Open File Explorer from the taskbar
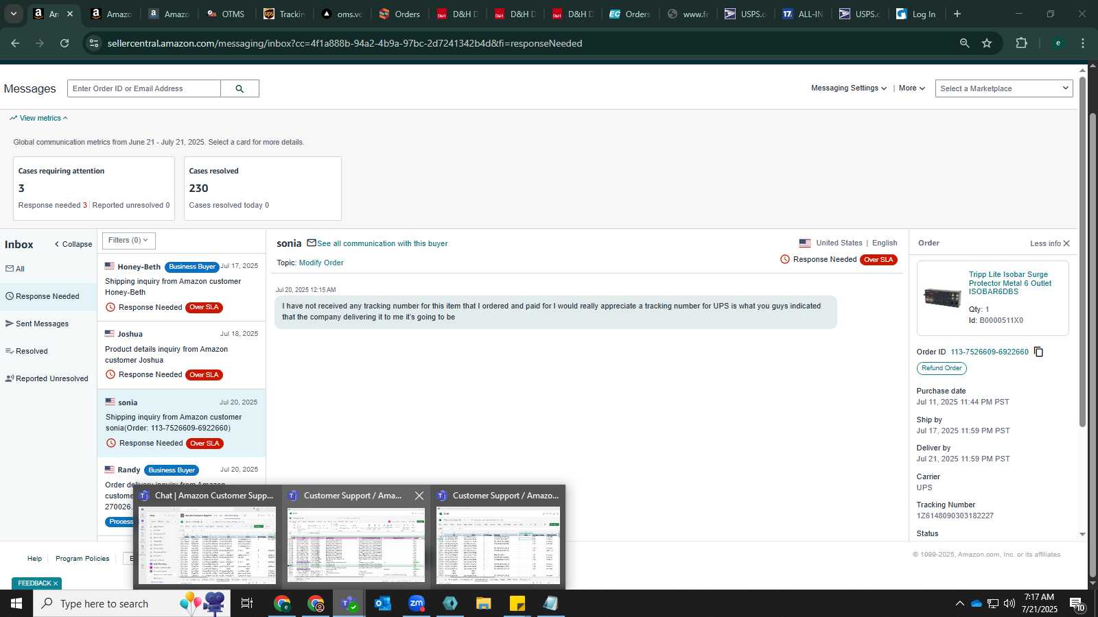This screenshot has width=1098, height=617. coord(484,603)
